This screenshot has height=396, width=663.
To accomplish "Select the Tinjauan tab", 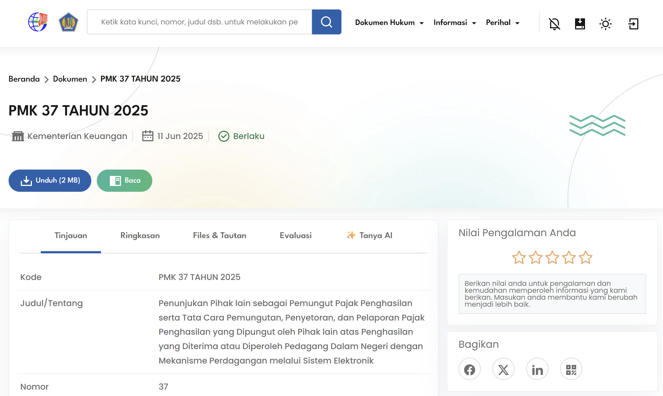I will (x=71, y=236).
